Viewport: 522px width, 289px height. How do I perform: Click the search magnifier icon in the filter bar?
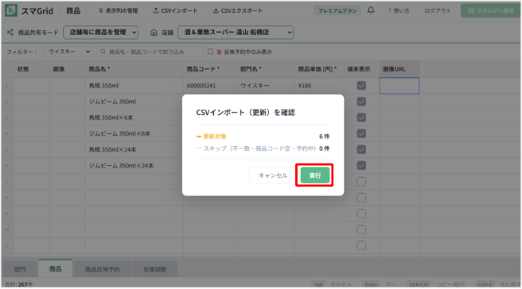[103, 52]
